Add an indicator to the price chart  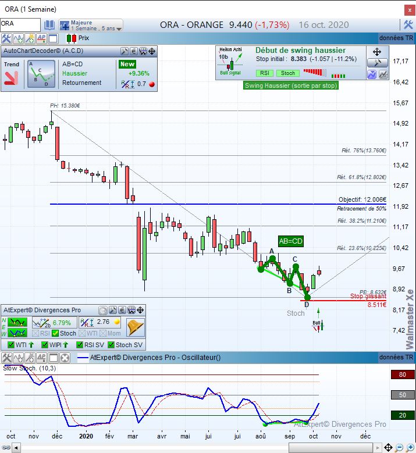tap(18, 38)
